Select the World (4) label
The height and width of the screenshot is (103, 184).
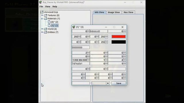(x=52, y=29)
